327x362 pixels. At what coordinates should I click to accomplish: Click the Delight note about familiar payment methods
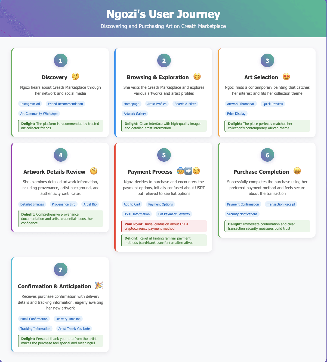164,240
